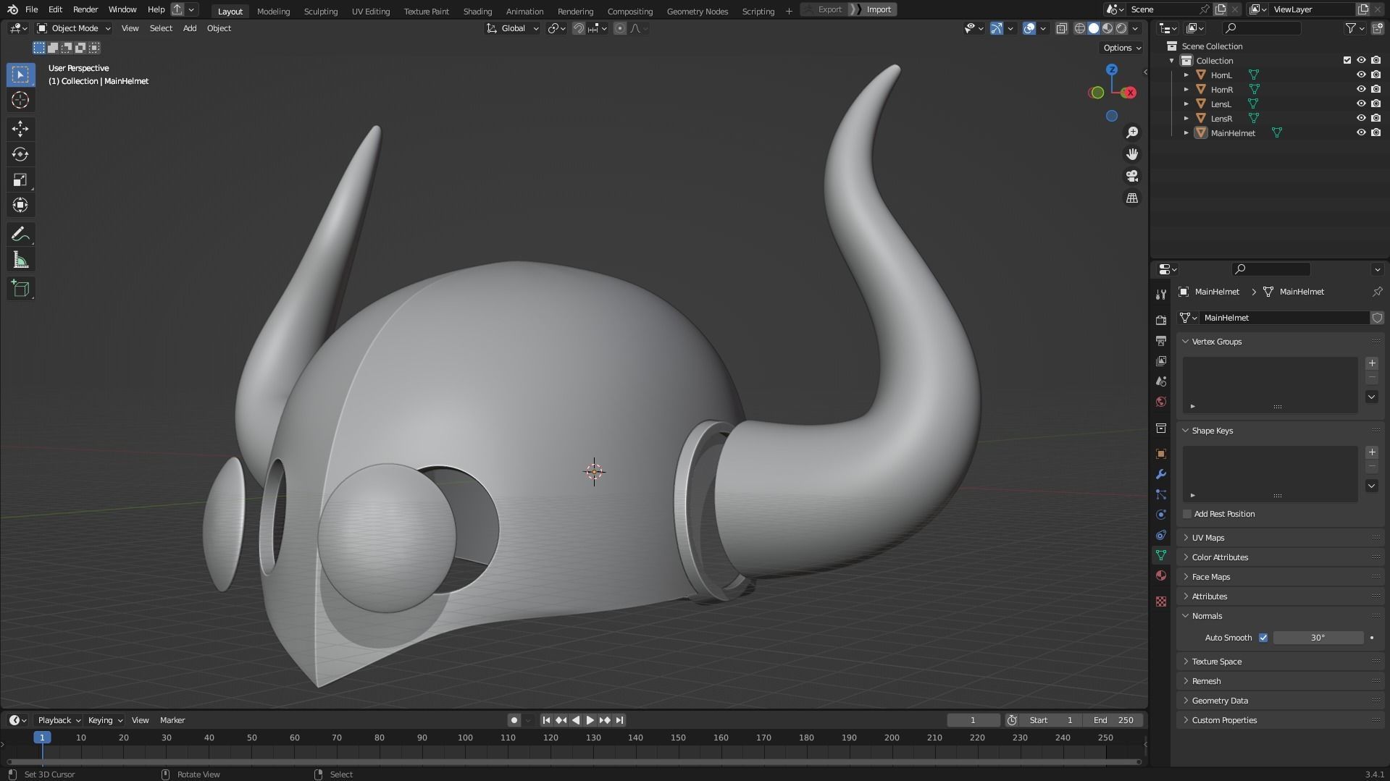Select the Move tool
1390x781 pixels.
point(20,129)
